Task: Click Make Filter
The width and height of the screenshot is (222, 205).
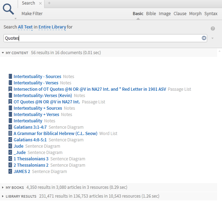Action: [32, 14]
